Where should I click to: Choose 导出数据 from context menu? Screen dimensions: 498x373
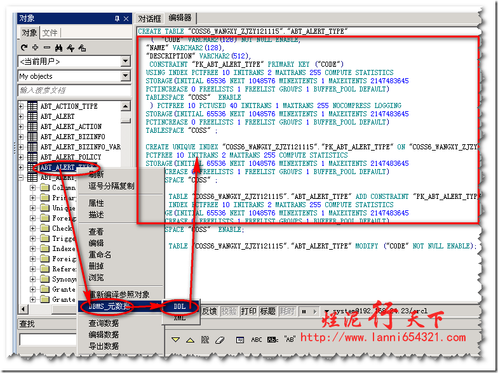104,346
